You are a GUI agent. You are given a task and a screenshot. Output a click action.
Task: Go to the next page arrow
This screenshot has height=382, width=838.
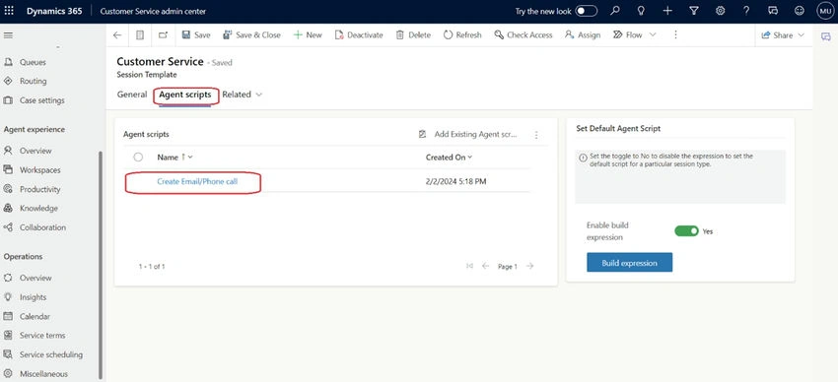coord(529,266)
